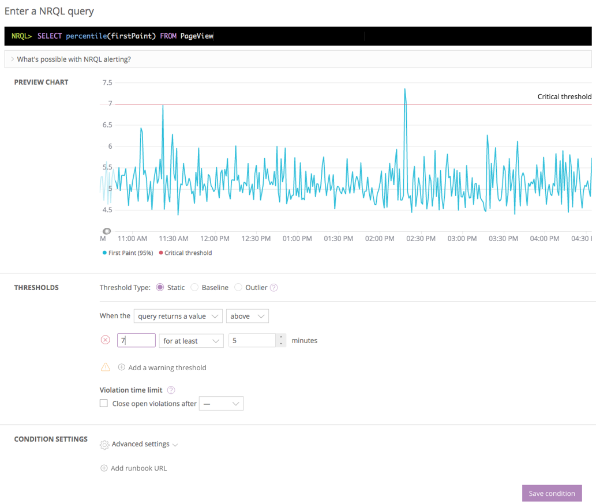Screen dimensions: 596x504
Task: Click the Violation time limit help icon
Action: pos(171,390)
